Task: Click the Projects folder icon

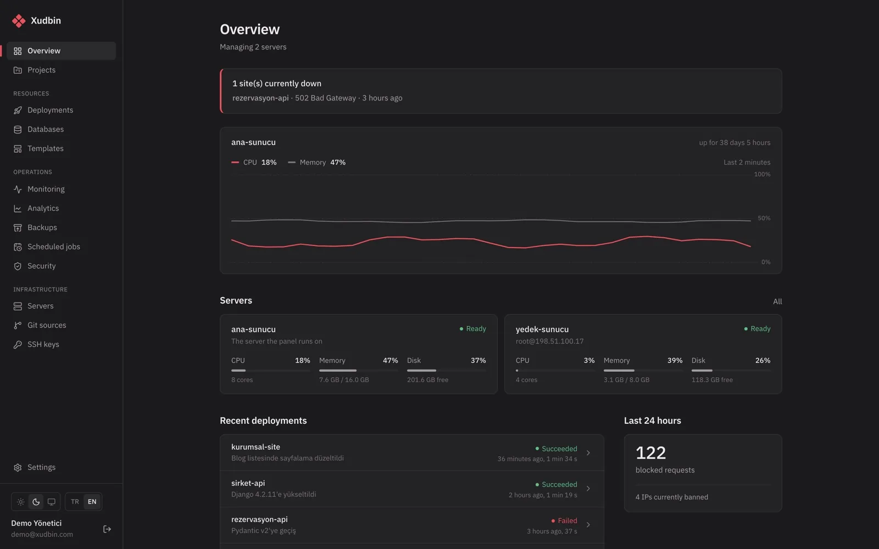Action: coord(18,70)
